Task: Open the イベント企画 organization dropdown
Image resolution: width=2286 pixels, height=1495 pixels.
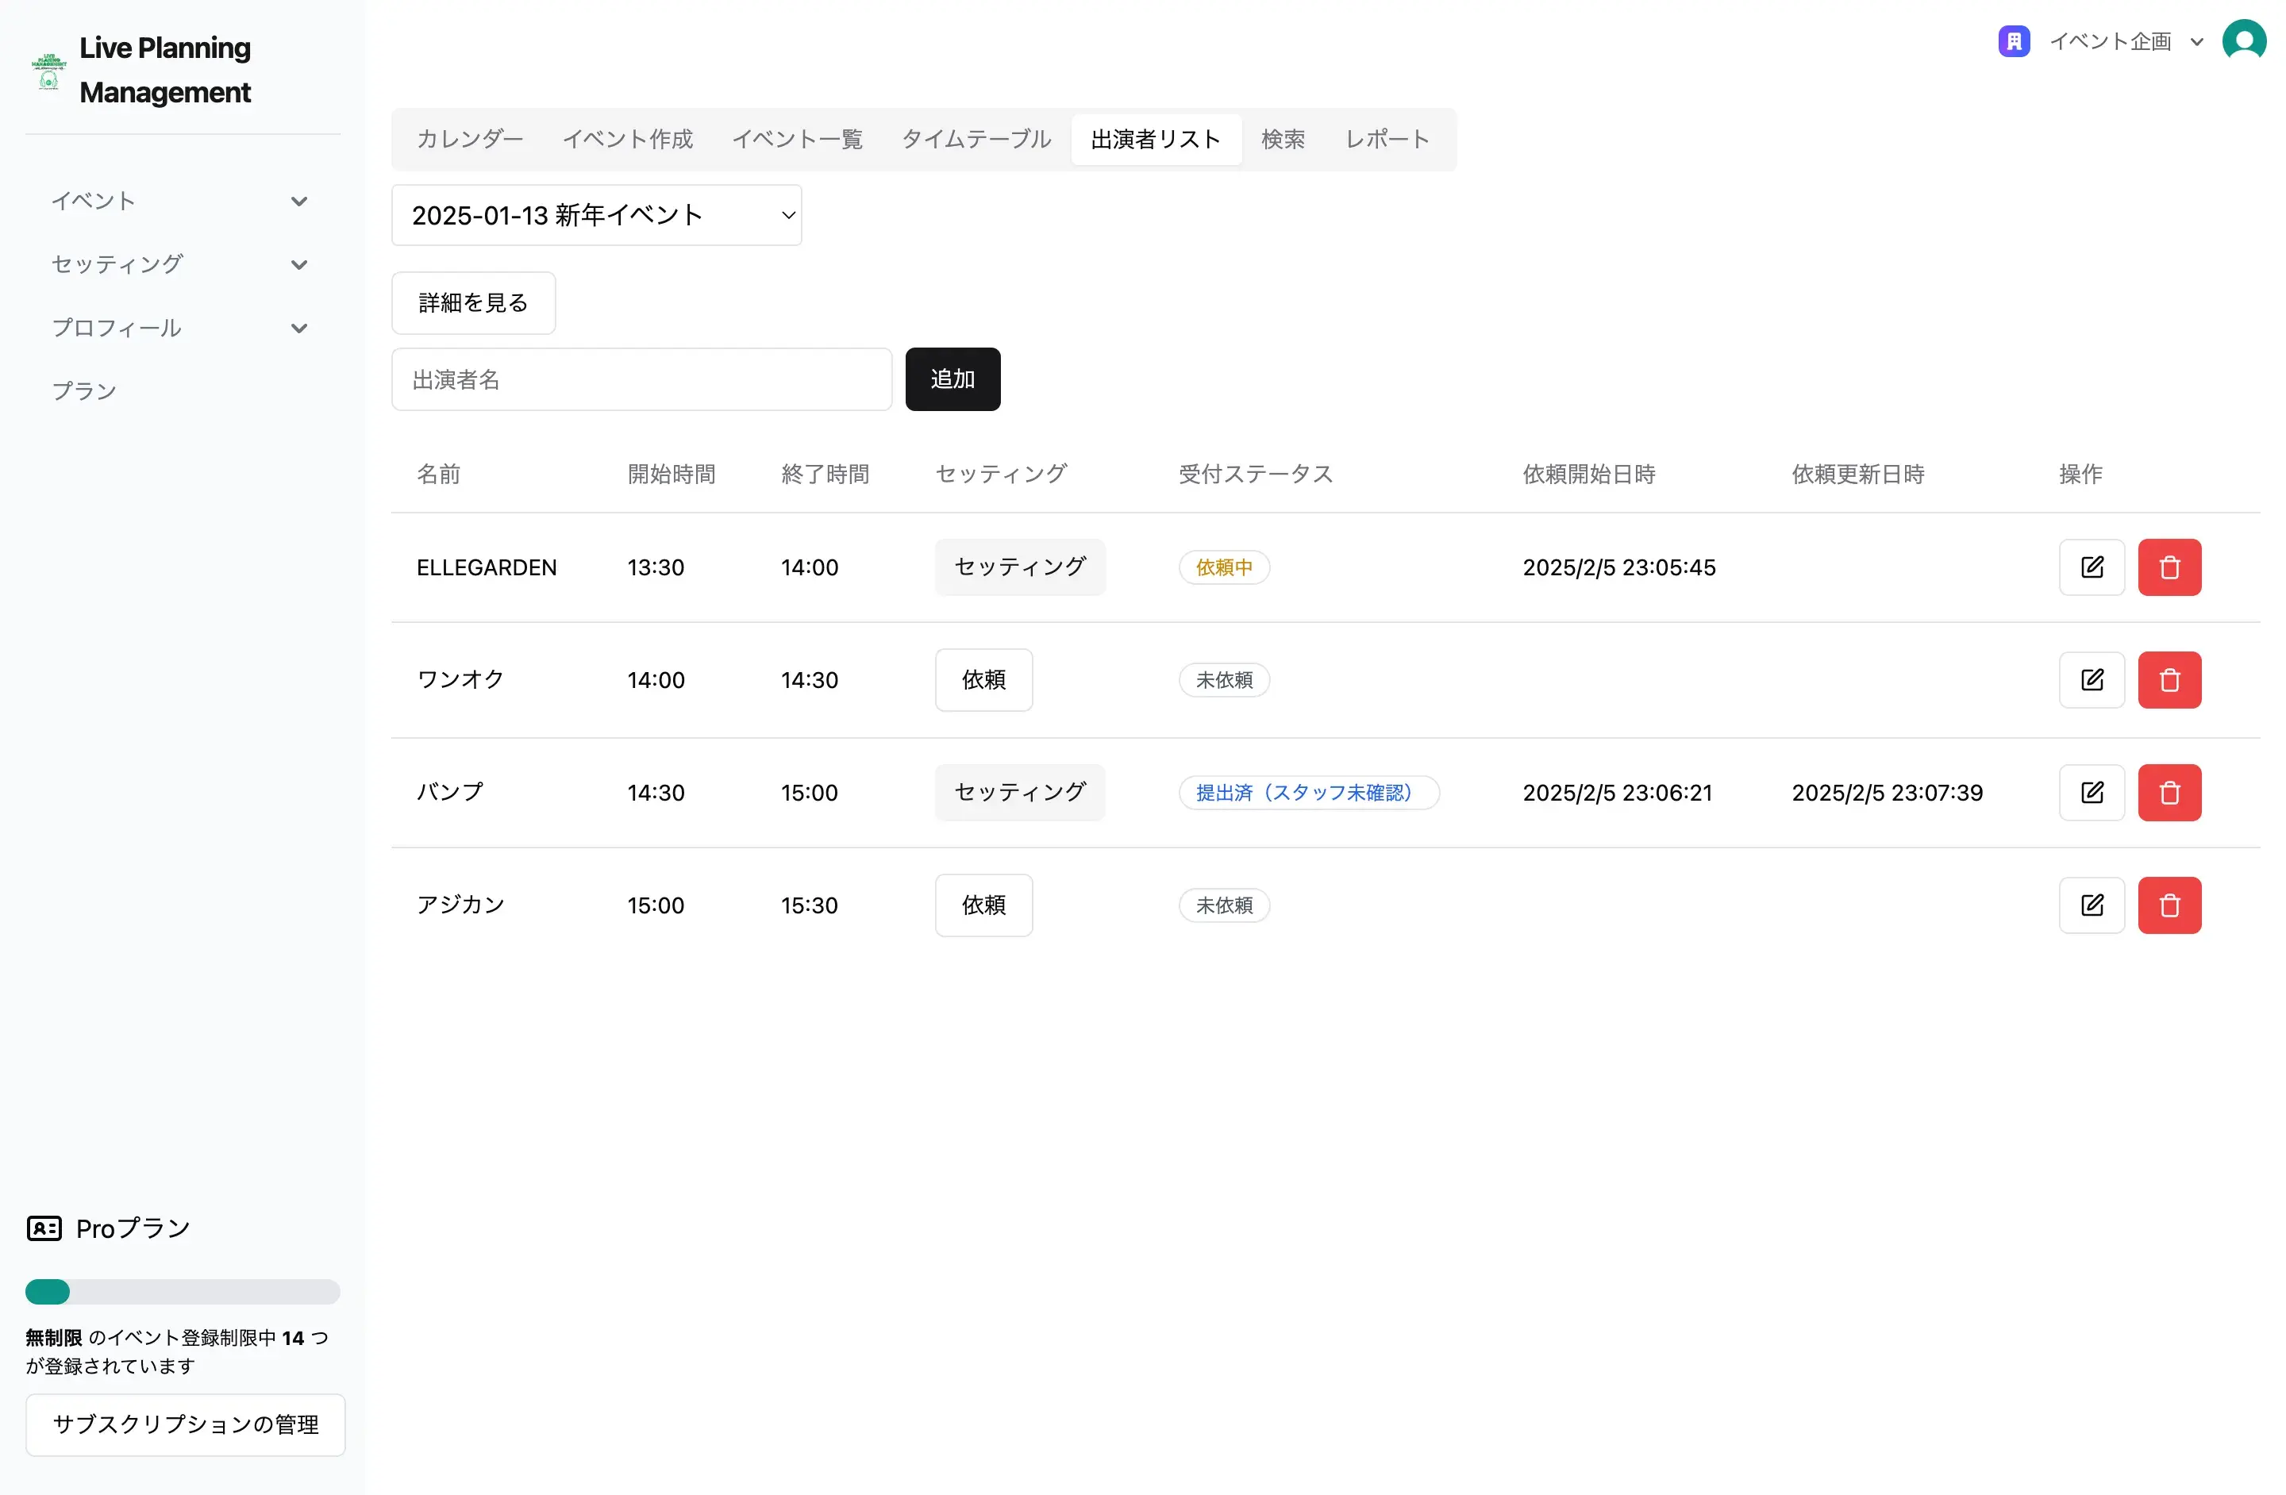Action: pyautogui.click(x=2126, y=41)
